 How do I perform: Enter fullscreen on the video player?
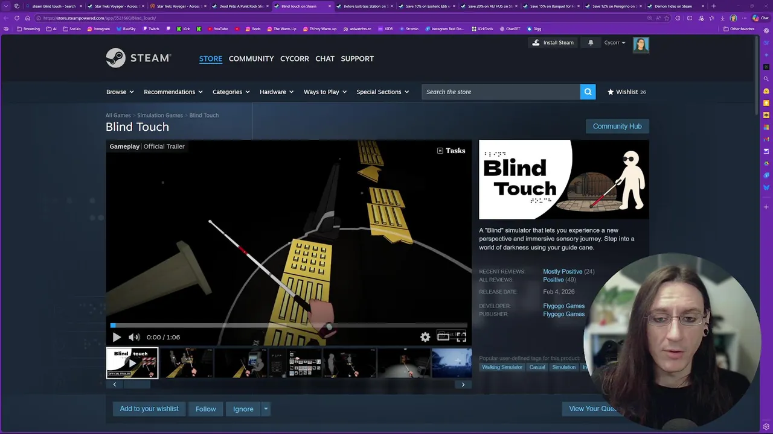pyautogui.click(x=461, y=337)
